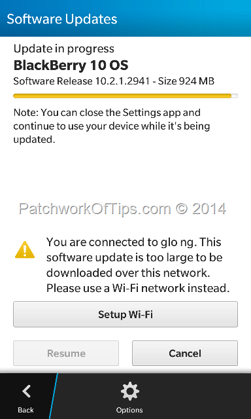Click the 'Size 924 MB' text
Image resolution: width=251 pixels, height=419 pixels.
click(x=186, y=81)
